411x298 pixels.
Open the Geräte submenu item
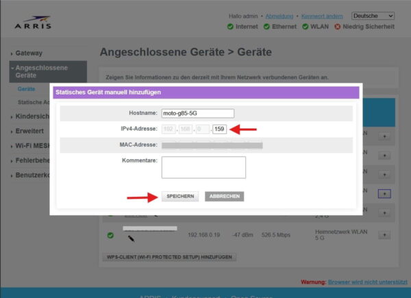[27, 89]
